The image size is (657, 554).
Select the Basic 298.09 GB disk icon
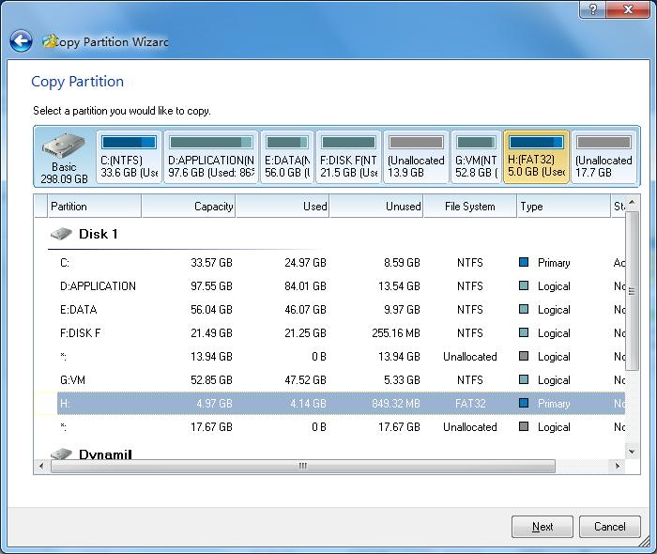coord(64,158)
